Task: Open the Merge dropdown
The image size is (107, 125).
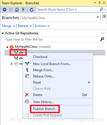Action: click(x=8, y=26)
